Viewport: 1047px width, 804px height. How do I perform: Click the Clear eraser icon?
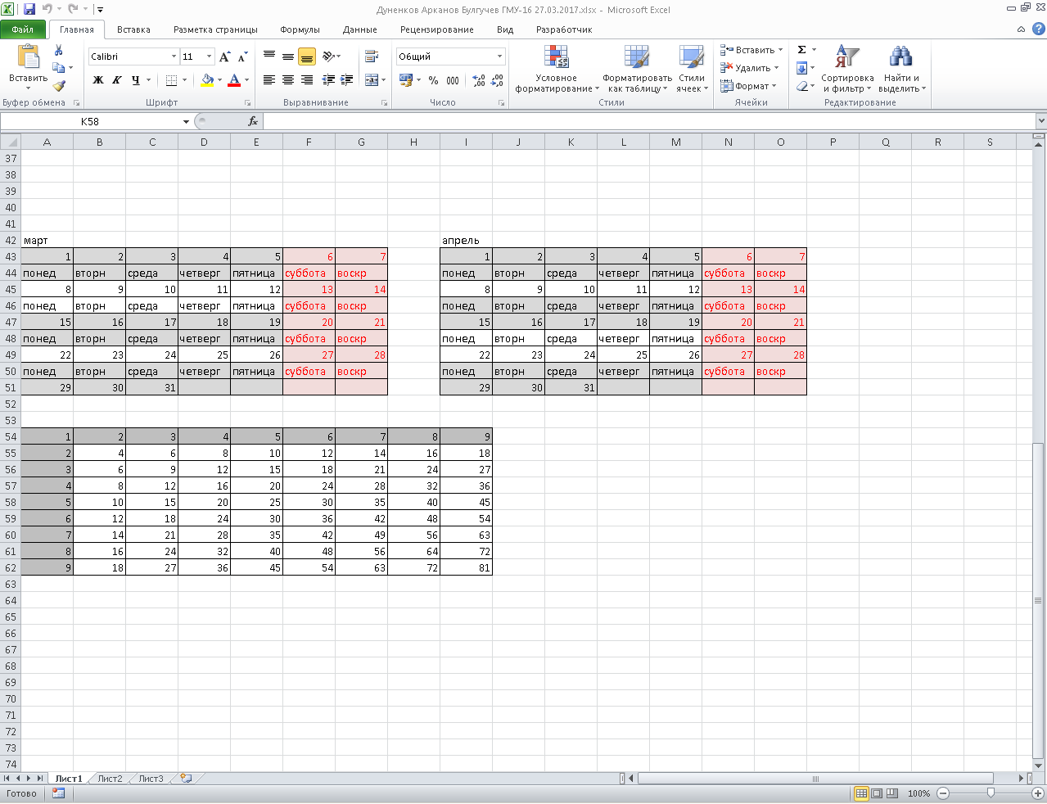point(801,86)
